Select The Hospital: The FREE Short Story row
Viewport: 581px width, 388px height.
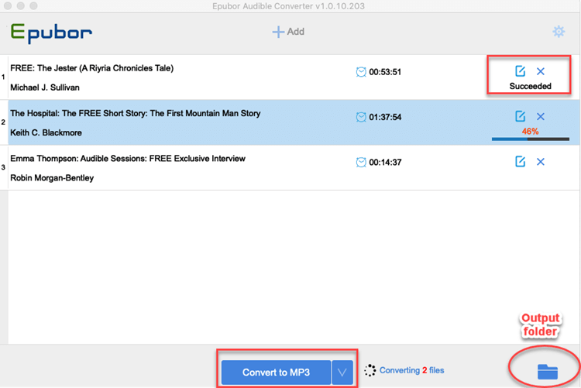(290, 122)
